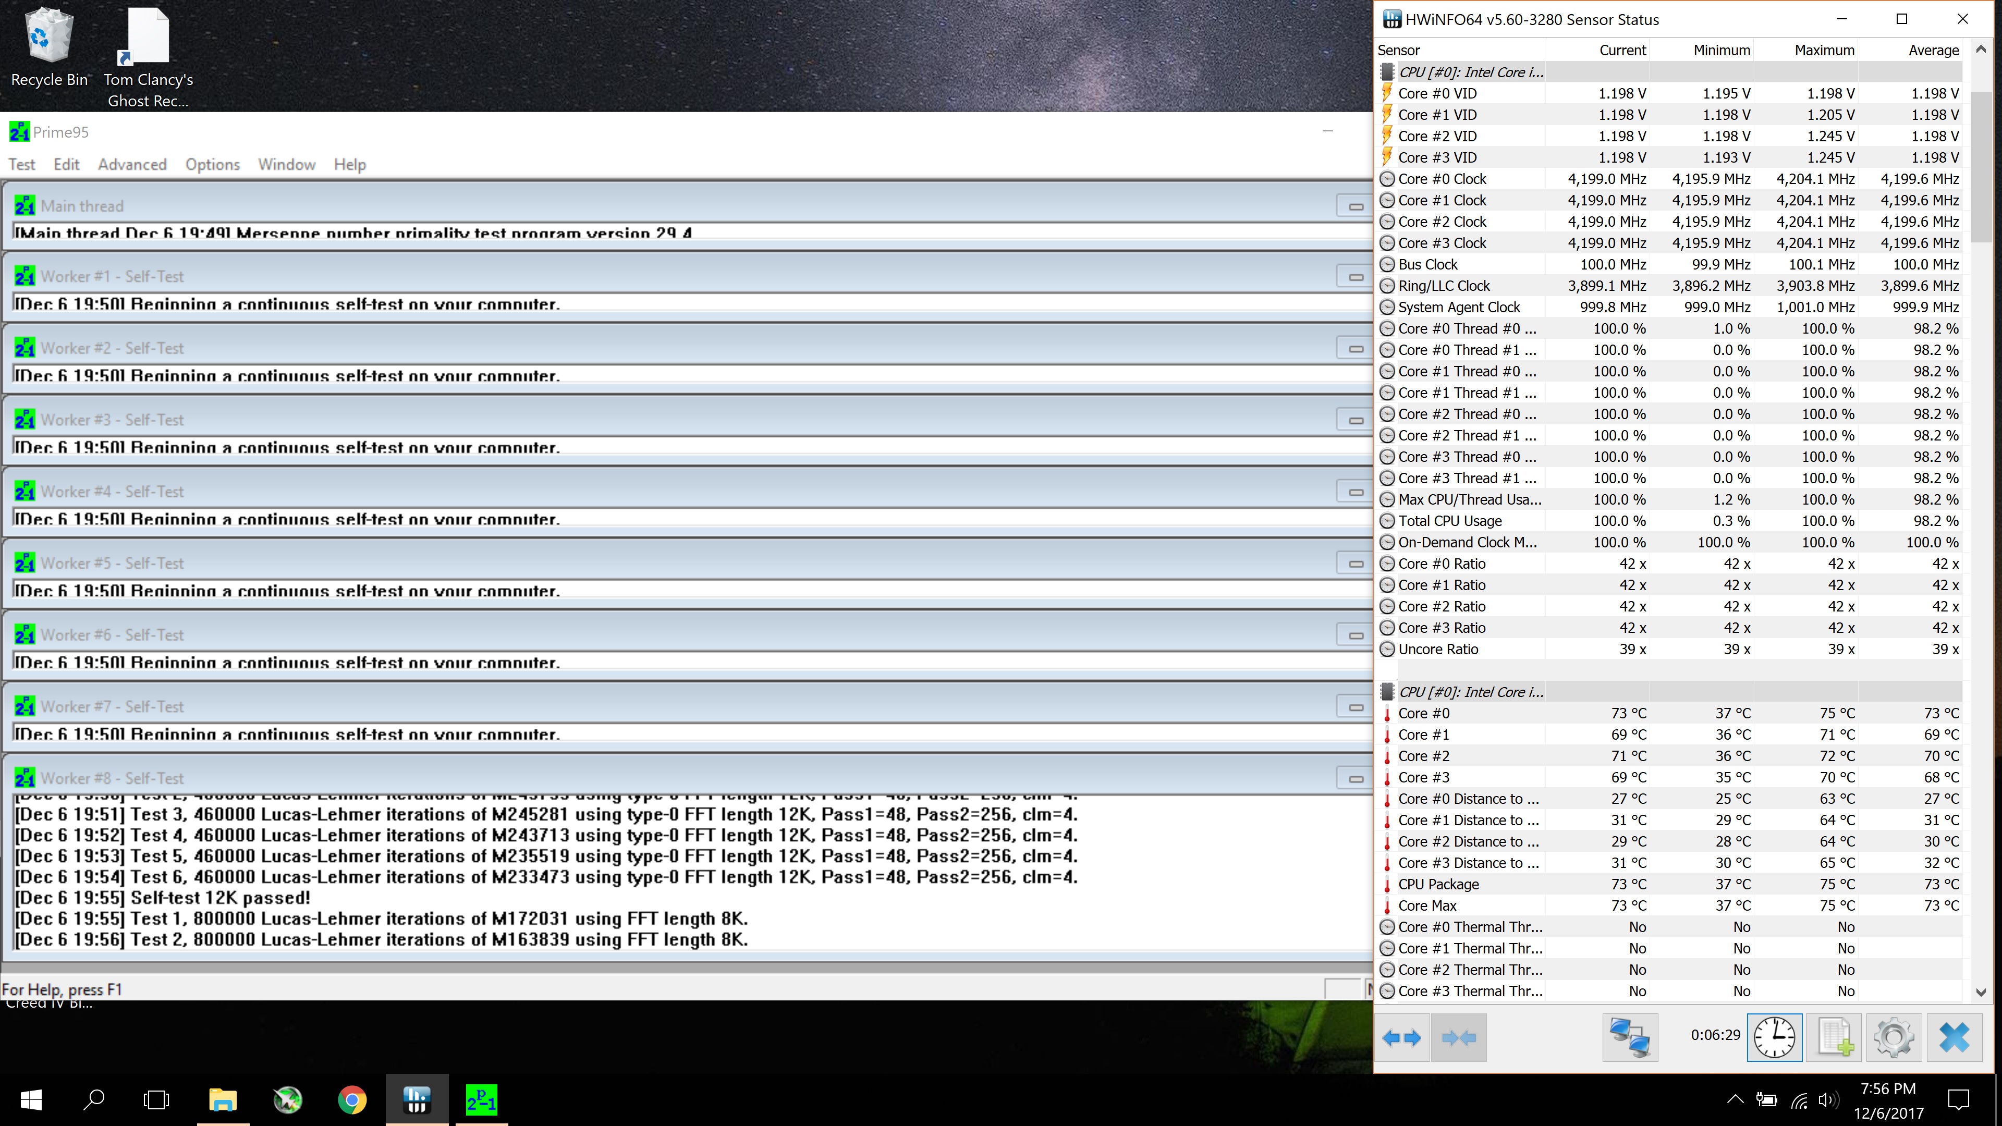Viewport: 2002px width, 1126px height.
Task: Click the HWiNFO start logging sheet icon
Action: coord(1834,1037)
